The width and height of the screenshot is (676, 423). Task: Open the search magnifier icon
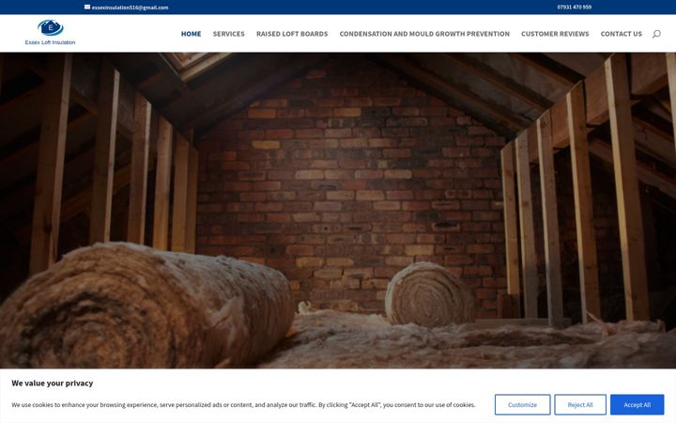point(656,34)
